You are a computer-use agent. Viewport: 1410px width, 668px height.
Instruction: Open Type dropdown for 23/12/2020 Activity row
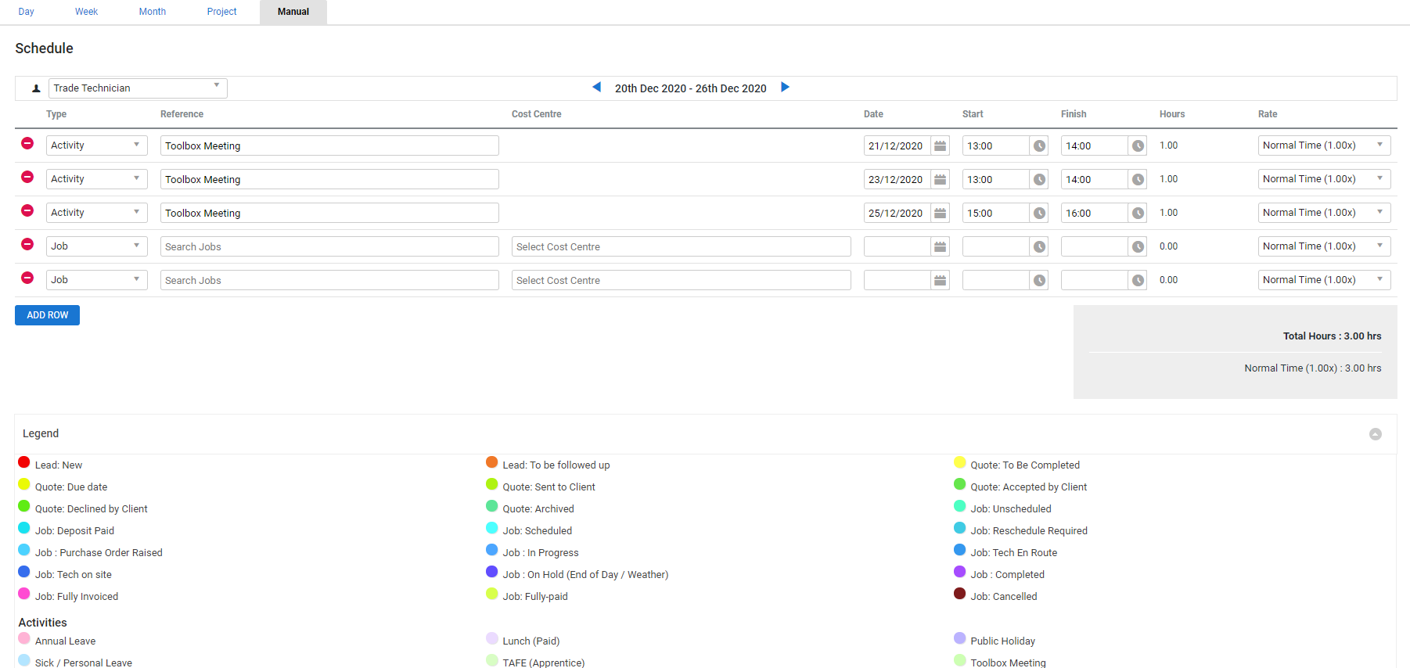[x=97, y=179]
